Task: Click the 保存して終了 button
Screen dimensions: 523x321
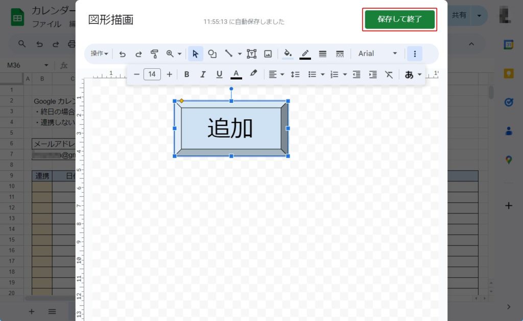Action: 399,19
